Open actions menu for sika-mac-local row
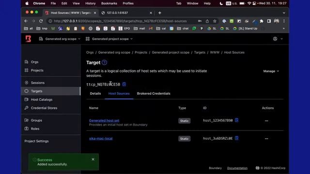Viewport: 310px width, 174px height. click(x=266, y=139)
